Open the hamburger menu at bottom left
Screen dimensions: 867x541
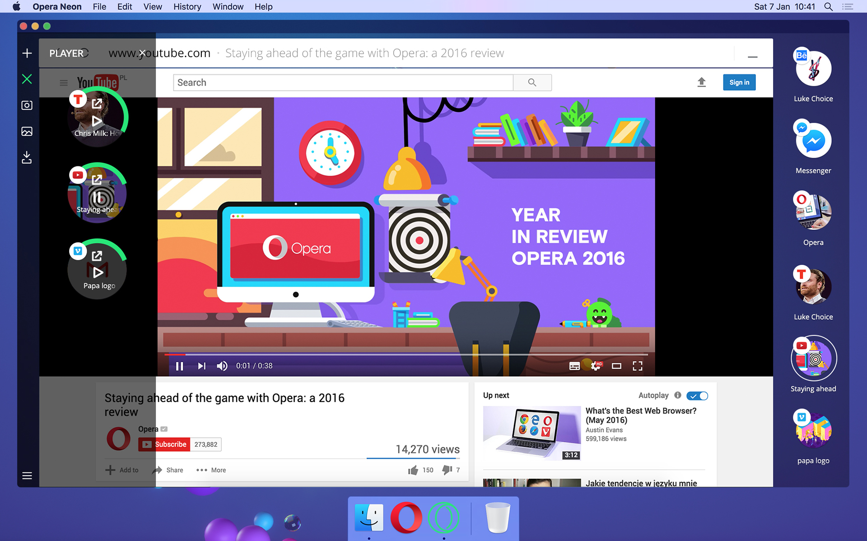pos(27,476)
